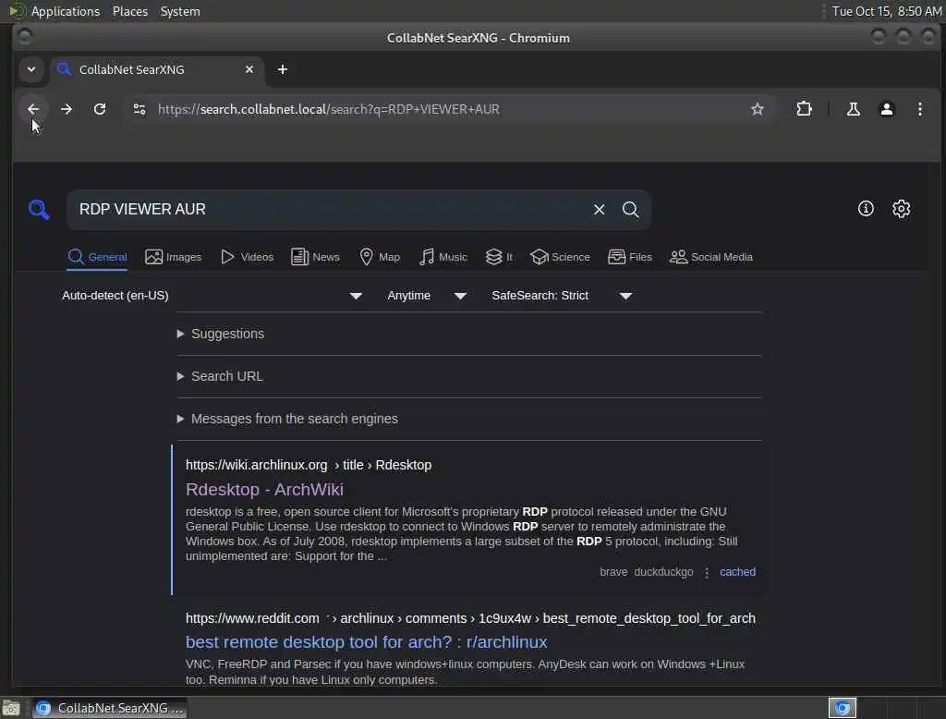Expand the Search URL section

[220, 376]
